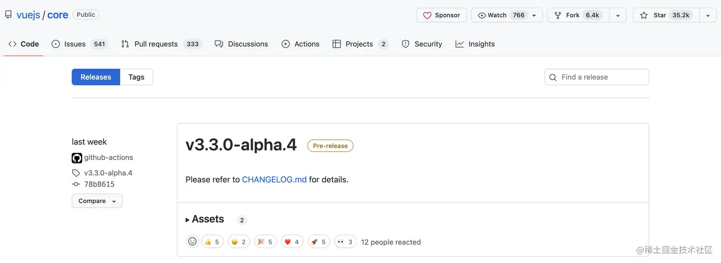The width and height of the screenshot is (721, 263).
Task: Click the Assets count badge 2
Action: [242, 220]
